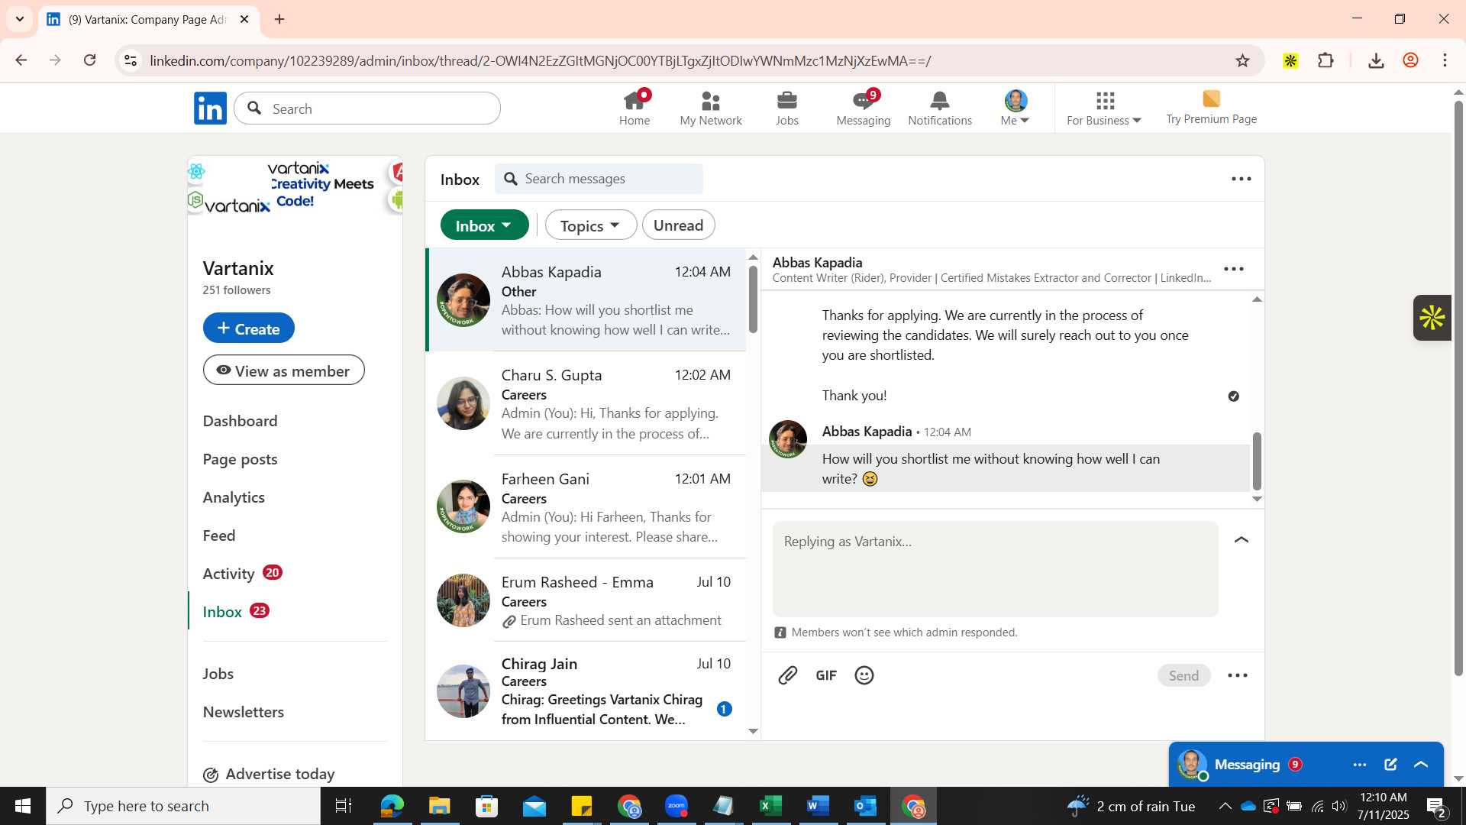Click the LinkedIn logo
Image resolution: width=1466 pixels, height=825 pixels.
[210, 108]
